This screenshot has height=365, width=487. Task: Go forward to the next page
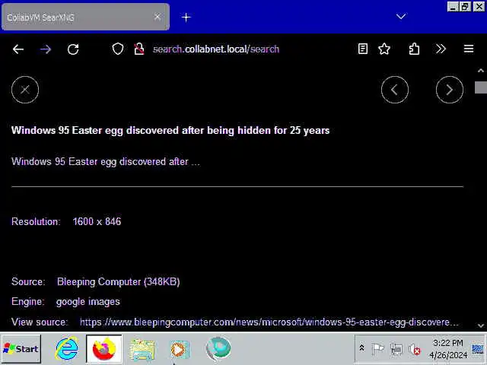[46, 49]
